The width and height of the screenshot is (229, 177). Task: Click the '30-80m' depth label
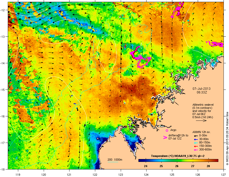204,139
